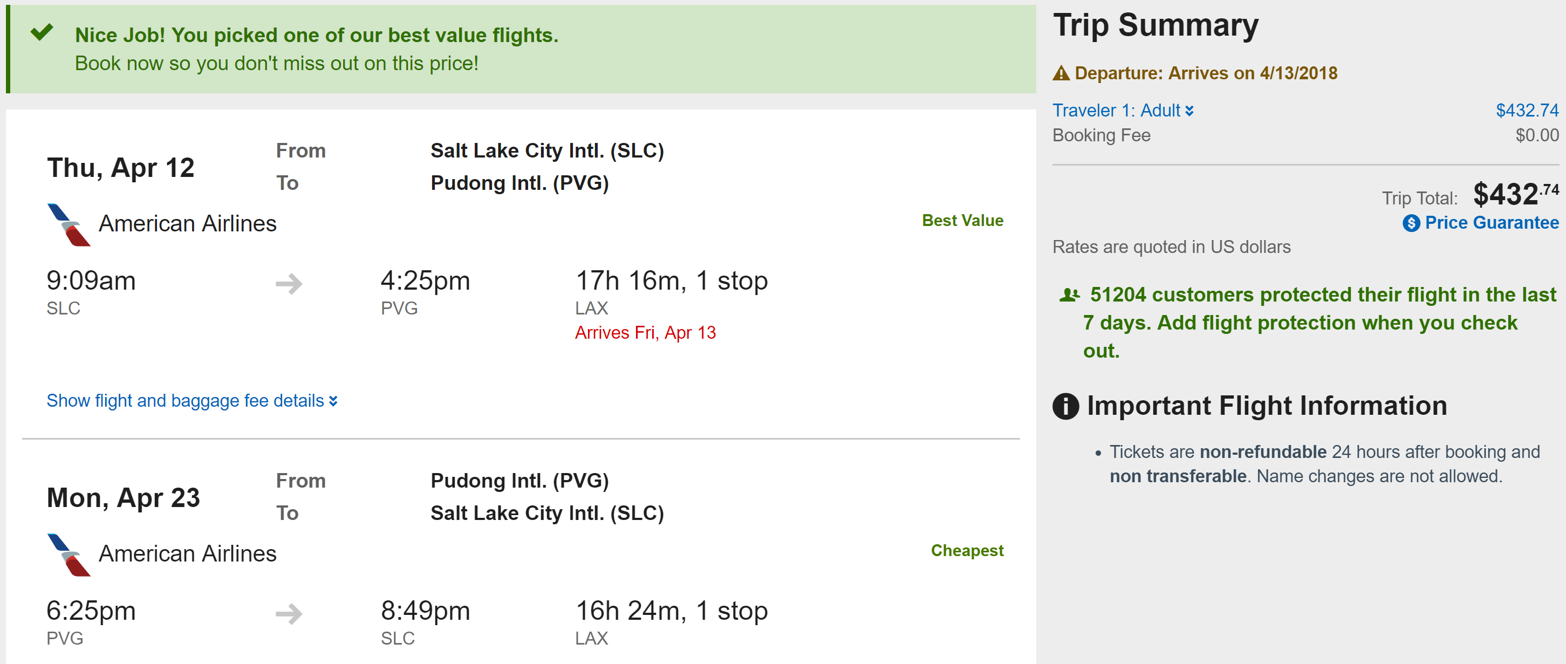
Task: Click the warning triangle beside Departure notice
Action: 1061,73
